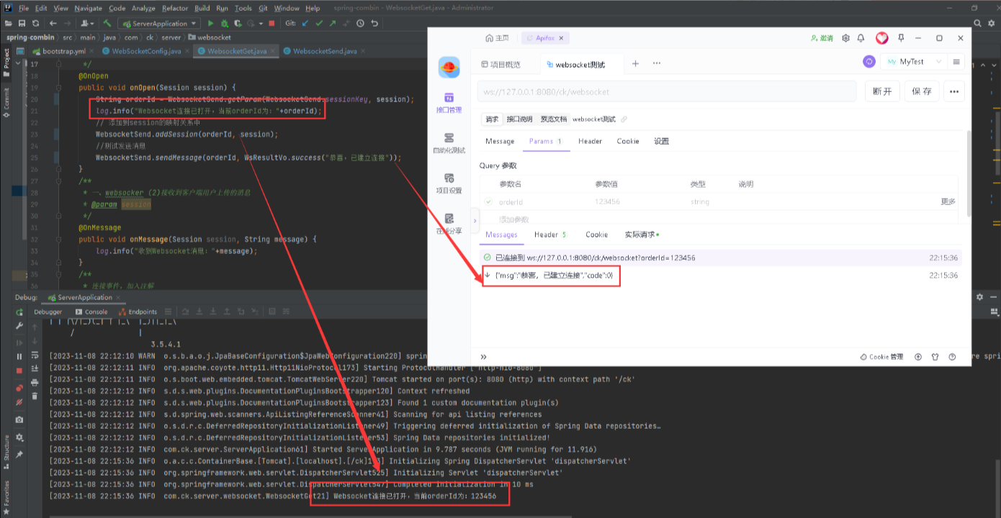Viewport: 1001px width, 518px height.
Task: Open 自动化测试 in Apifox sidebar
Action: tap(449, 143)
